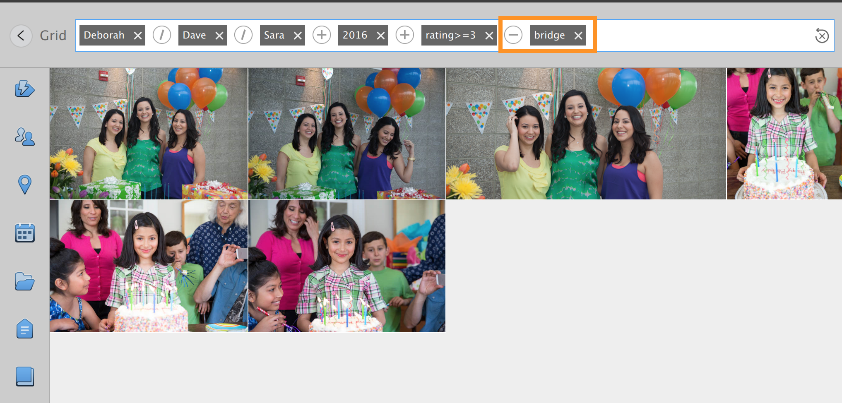Open the Smart Tags search icon

coord(24,89)
